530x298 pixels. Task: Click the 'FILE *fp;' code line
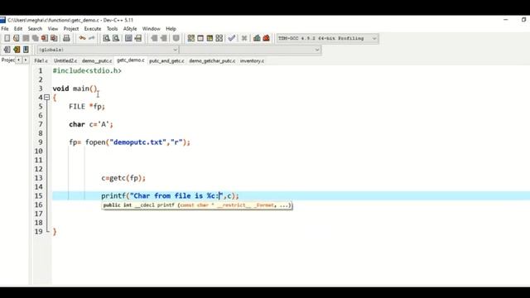click(87, 107)
